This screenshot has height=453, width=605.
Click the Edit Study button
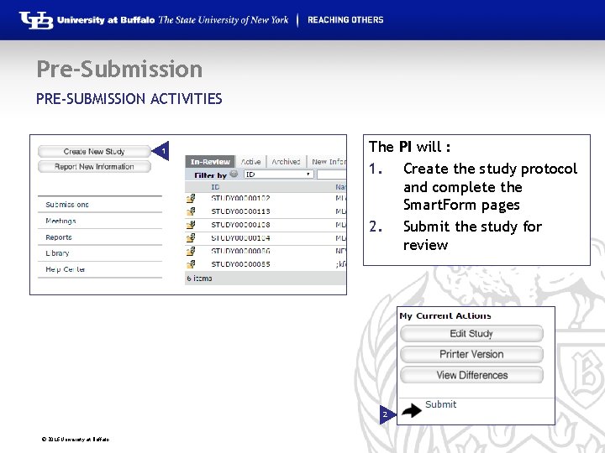(471, 334)
